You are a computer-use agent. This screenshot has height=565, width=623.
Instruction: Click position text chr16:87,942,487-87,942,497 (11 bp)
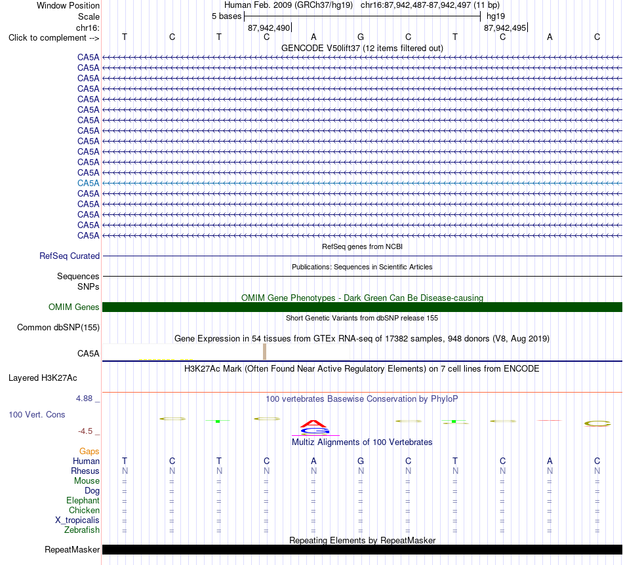click(x=430, y=5)
